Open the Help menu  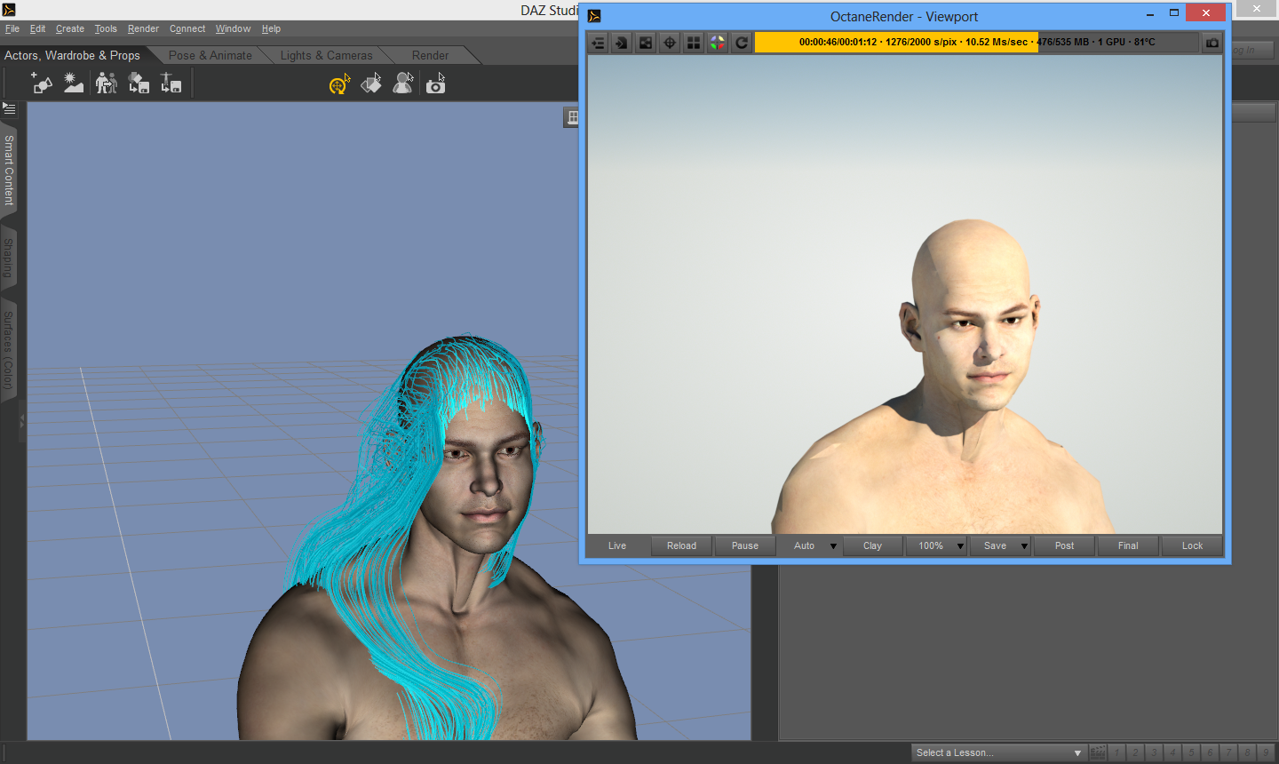pos(271,28)
